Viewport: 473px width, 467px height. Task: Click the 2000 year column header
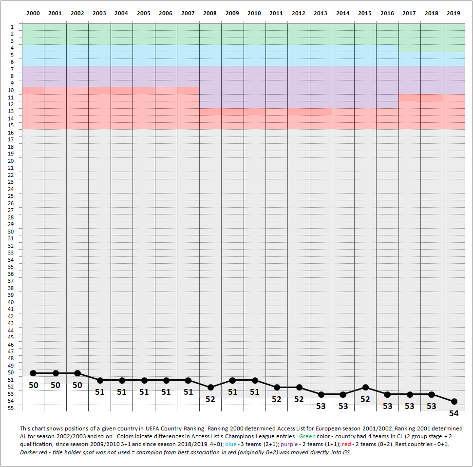pos(33,14)
